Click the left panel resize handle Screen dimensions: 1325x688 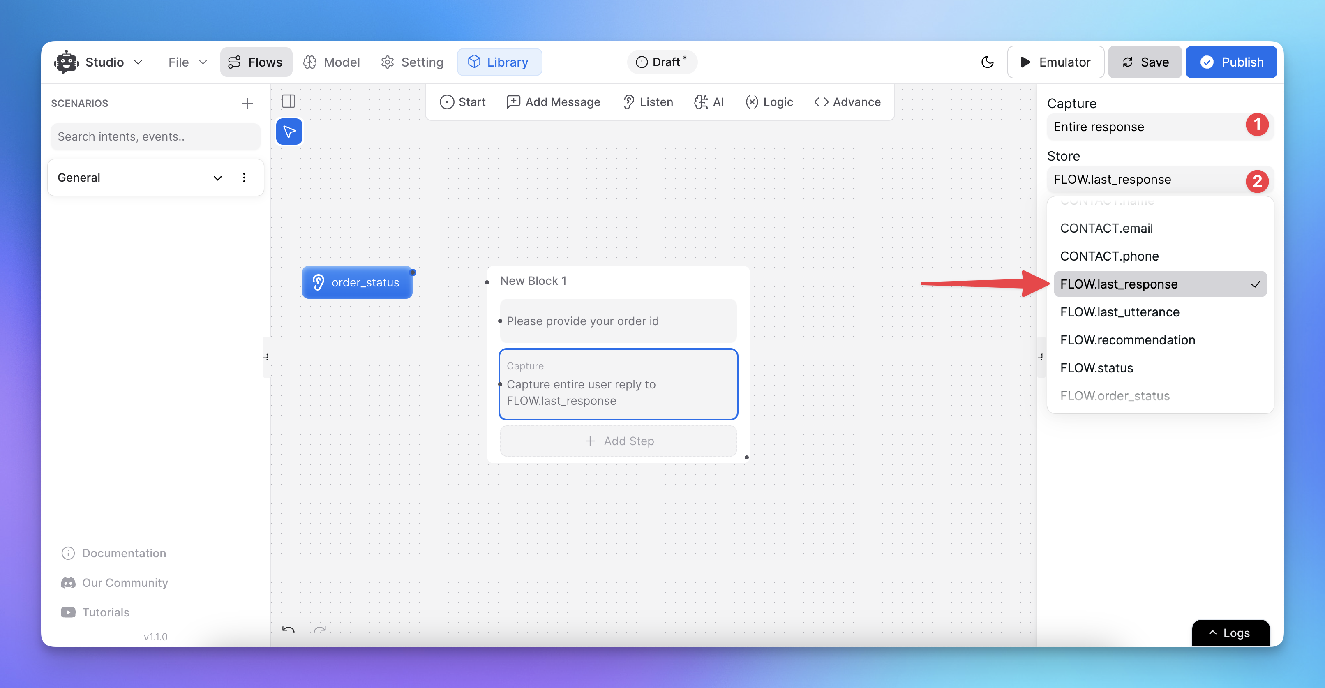[266, 357]
